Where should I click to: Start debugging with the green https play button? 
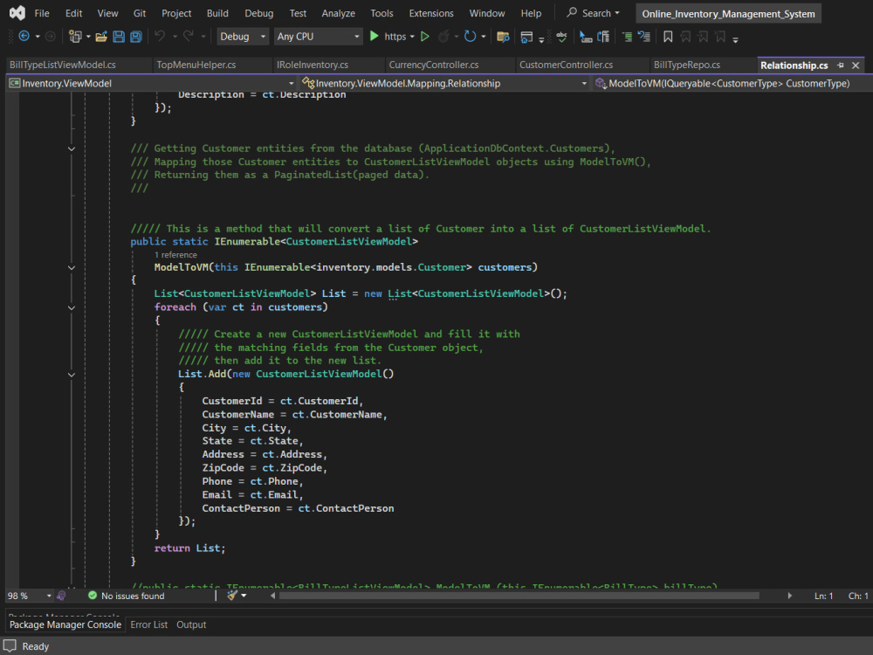pyautogui.click(x=375, y=36)
